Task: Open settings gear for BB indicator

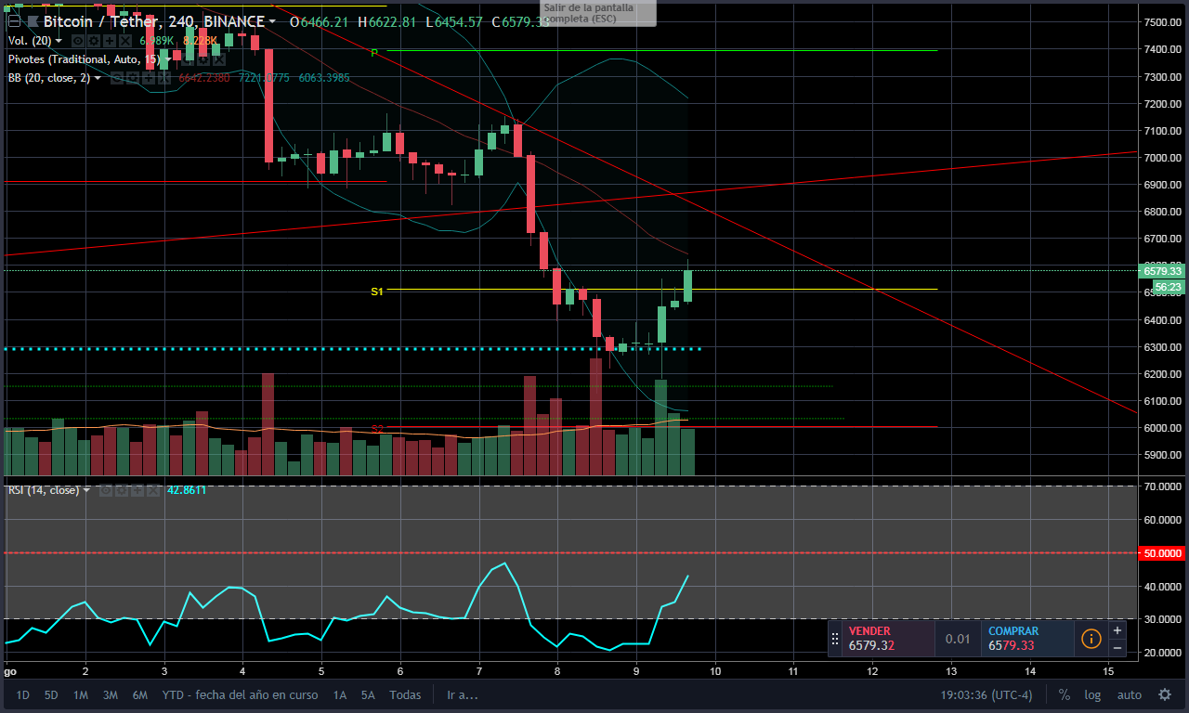Action: click(132, 78)
